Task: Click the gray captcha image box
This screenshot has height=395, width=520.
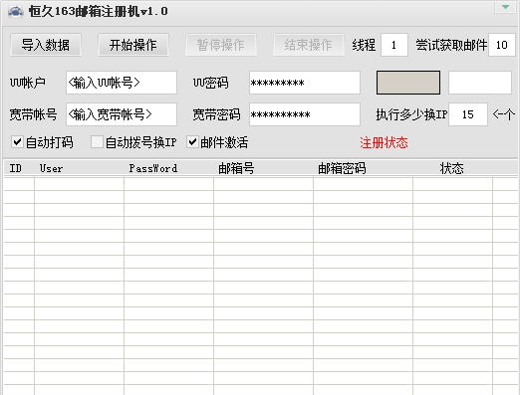Action: pyautogui.click(x=408, y=83)
